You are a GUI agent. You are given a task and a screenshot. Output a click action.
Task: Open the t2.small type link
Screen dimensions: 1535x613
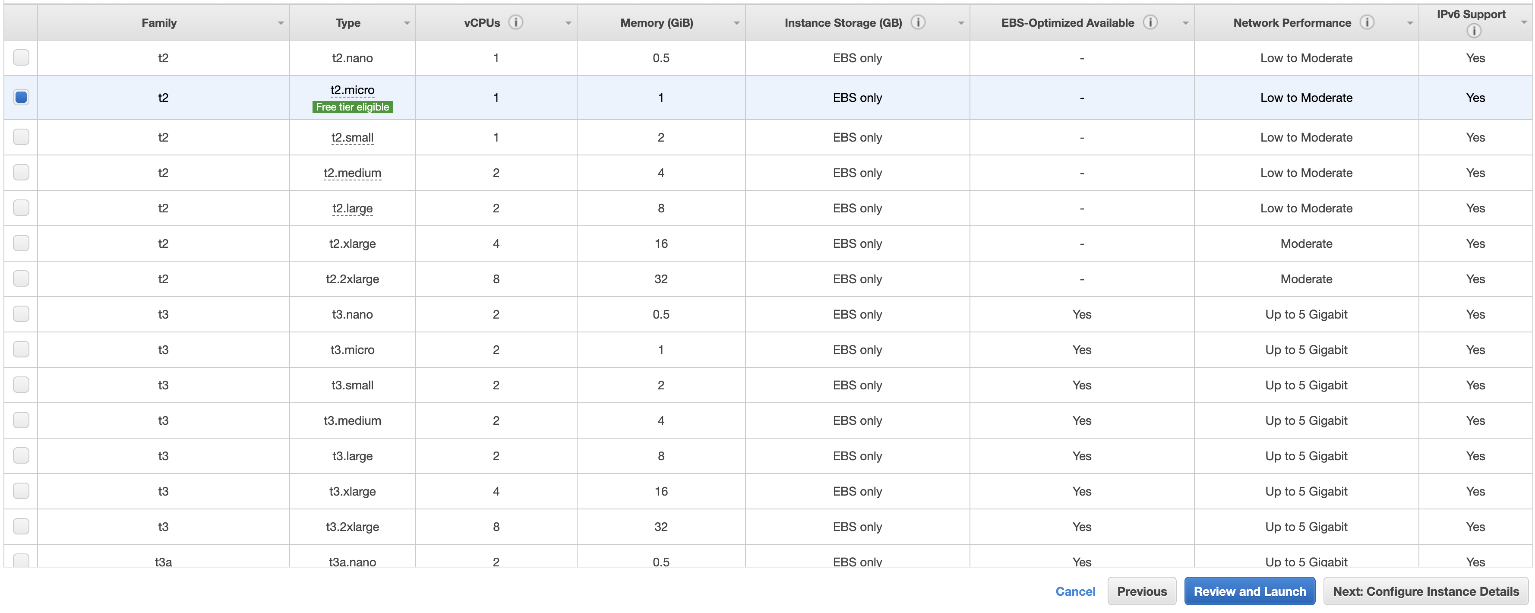click(352, 137)
